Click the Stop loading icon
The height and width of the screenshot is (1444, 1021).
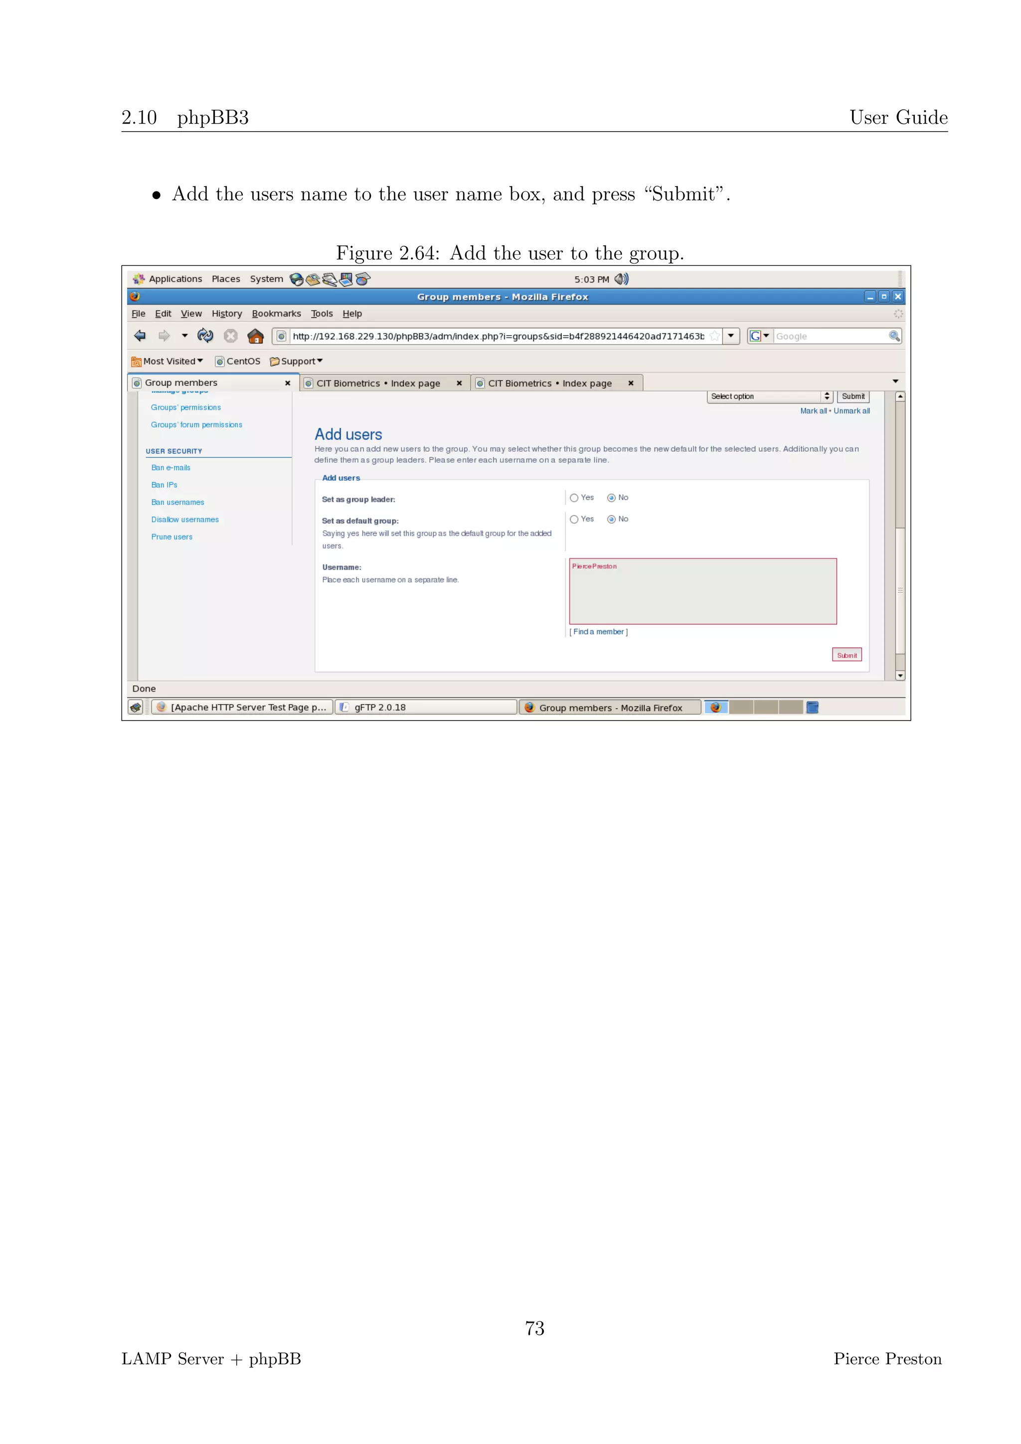coord(231,336)
